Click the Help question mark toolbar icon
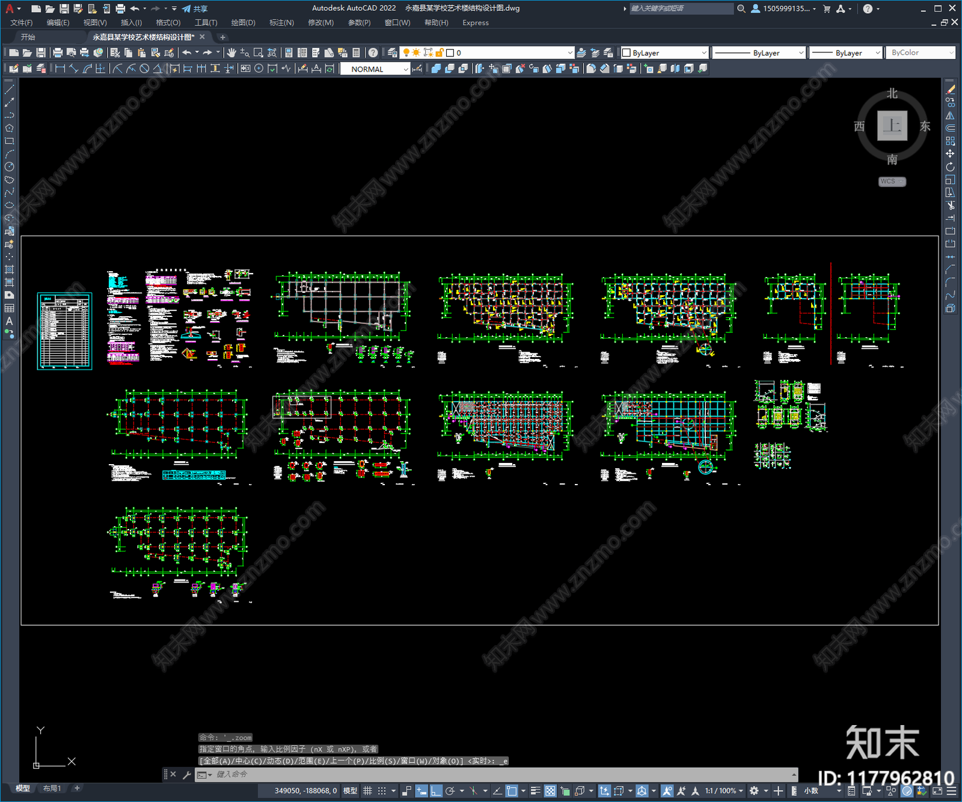 pyautogui.click(x=373, y=53)
